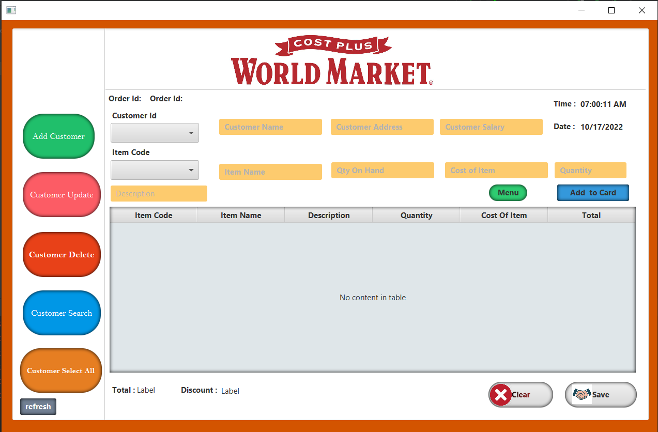
Task: Open the Customer Id combo box
Action: click(155, 133)
